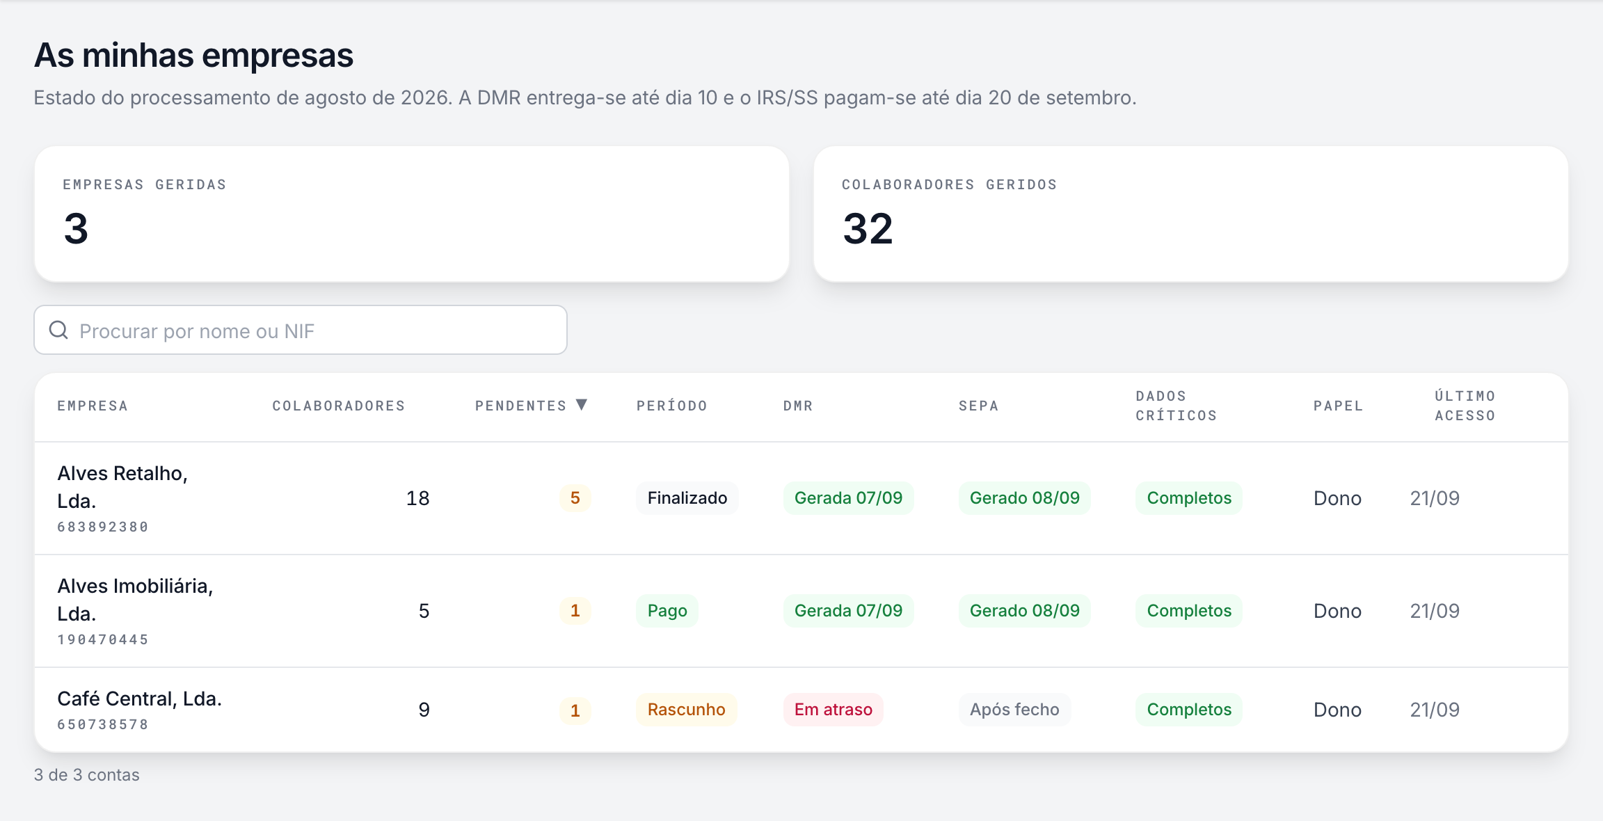
Task: Click pending badge 1 for Alves Imobiliária
Action: tap(575, 611)
